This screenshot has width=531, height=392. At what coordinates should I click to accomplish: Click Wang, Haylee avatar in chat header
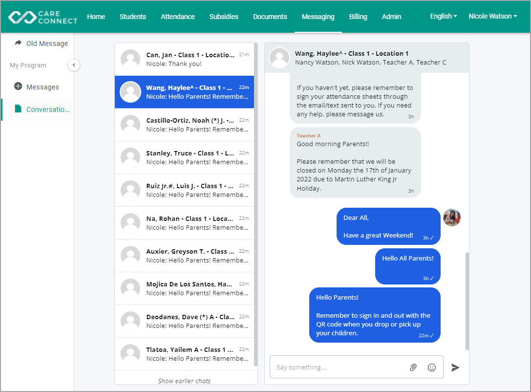[x=279, y=58]
